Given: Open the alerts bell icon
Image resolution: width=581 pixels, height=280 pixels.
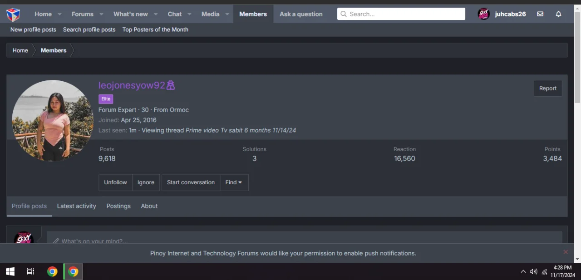Looking at the screenshot, I should 558,14.
